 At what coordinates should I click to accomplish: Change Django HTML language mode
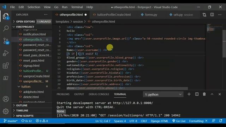click(x=159, y=121)
